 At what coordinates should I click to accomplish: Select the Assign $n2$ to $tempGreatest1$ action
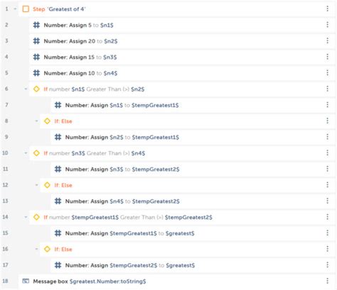click(x=193, y=137)
